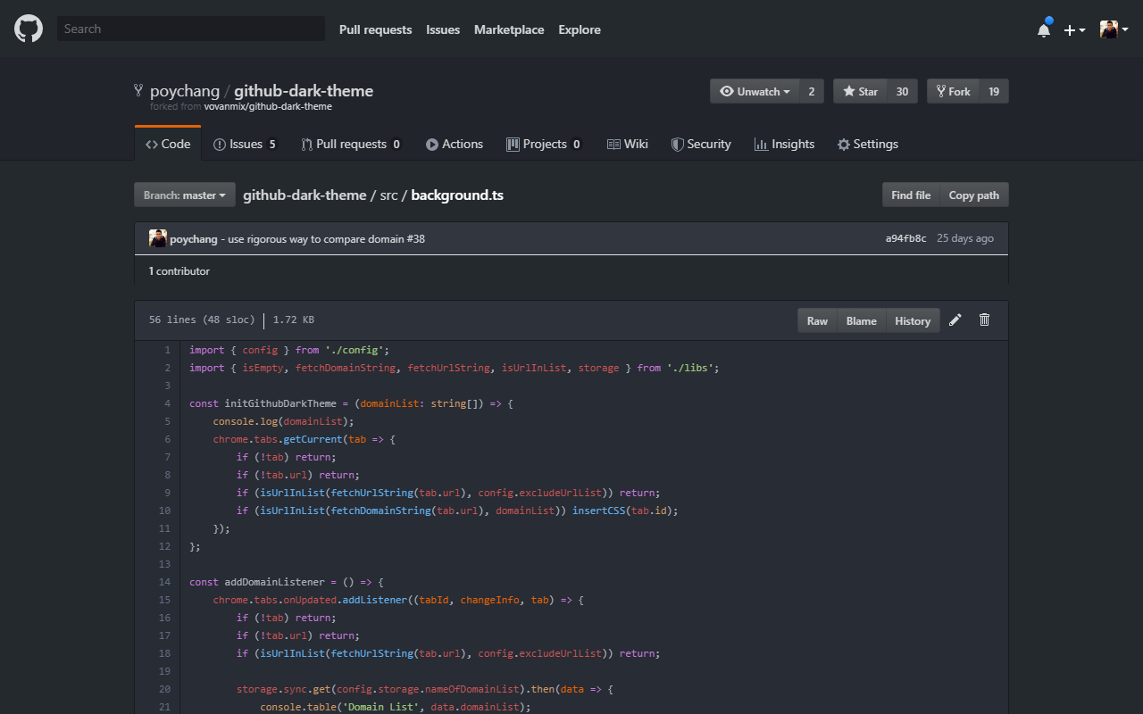Click poychang's commit avatar thumbnail
The width and height of the screenshot is (1143, 714).
click(158, 237)
